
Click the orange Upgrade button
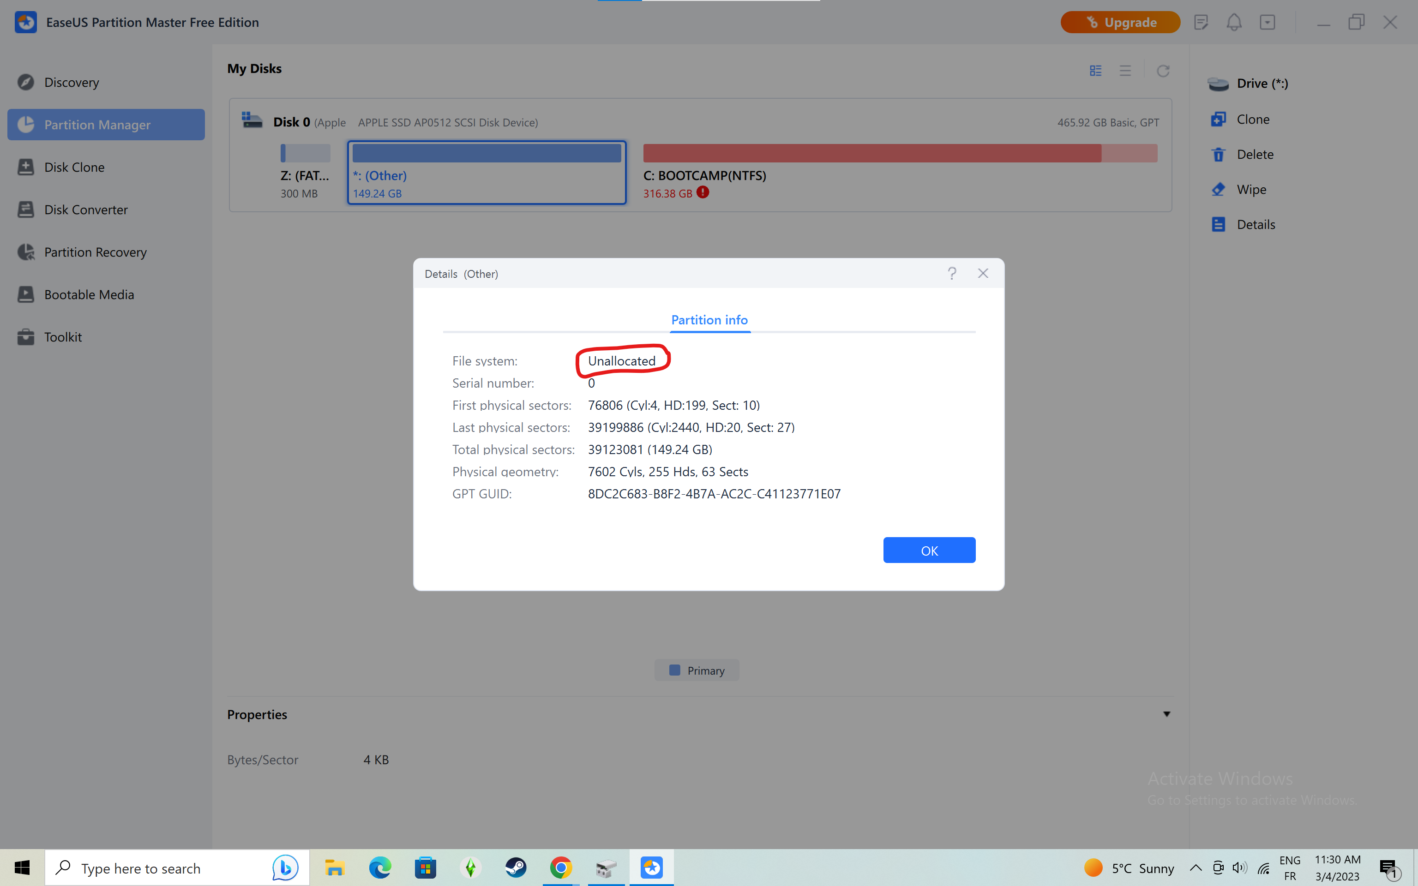coord(1119,22)
